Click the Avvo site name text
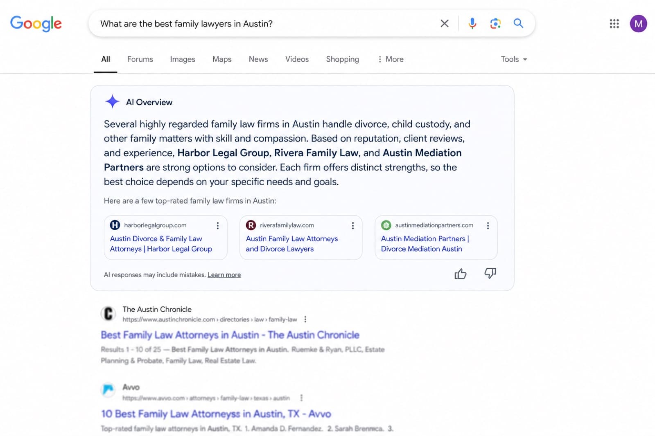This screenshot has height=436, width=655. click(131, 387)
